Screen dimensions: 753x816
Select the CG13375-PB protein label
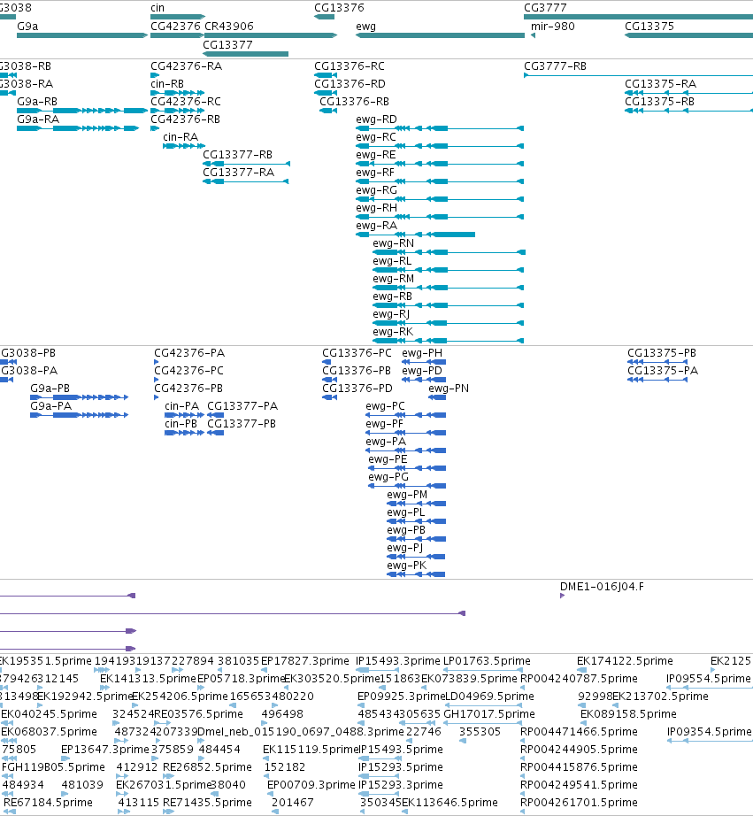pyautogui.click(x=661, y=353)
